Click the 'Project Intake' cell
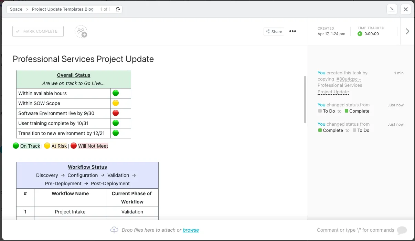Viewport: 415px width, 241px height. (x=70, y=212)
